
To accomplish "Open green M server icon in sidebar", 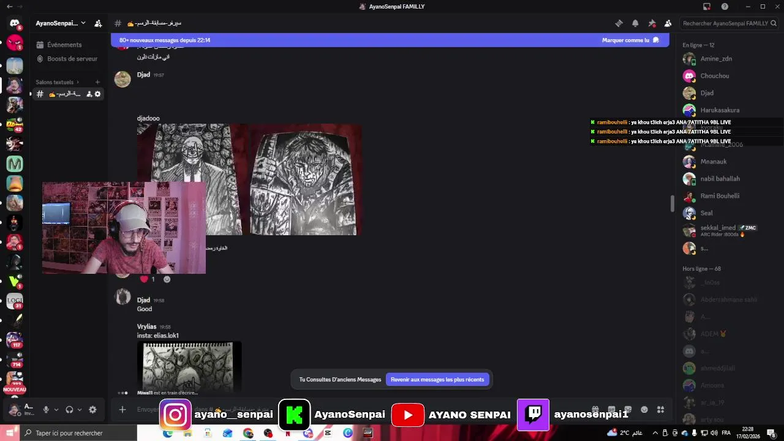I will click(x=15, y=164).
